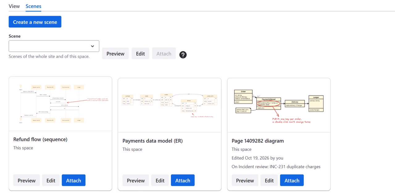Click the Edit button beside the Scene dropdown
The height and width of the screenshot is (193, 395).
pos(140,54)
